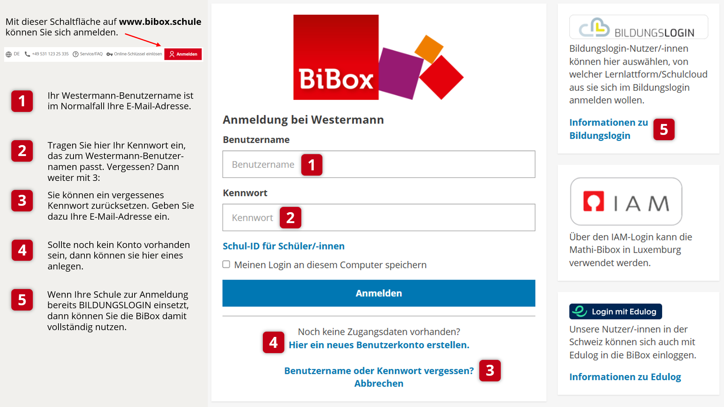
Task: Click the red Anmelden header button
Action: coord(183,54)
